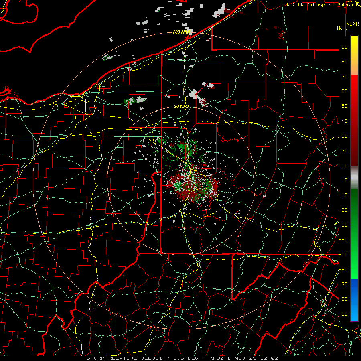Click the '8 NOV 25 12:02' timestamp
Viewport: 361px width, 361px height.
(x=252, y=358)
